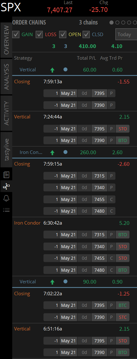137x359 pixels.
Task: Click the Strategy column header
Action: (23, 58)
